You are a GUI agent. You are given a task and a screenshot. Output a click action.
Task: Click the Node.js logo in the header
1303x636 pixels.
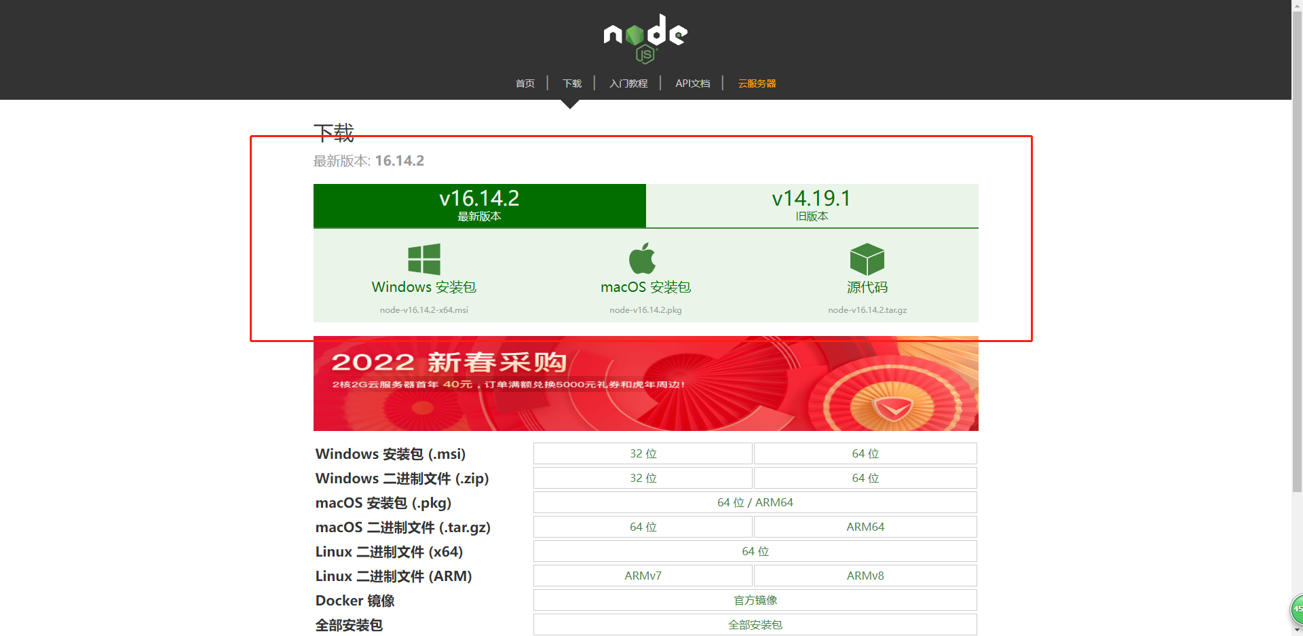pyautogui.click(x=645, y=39)
